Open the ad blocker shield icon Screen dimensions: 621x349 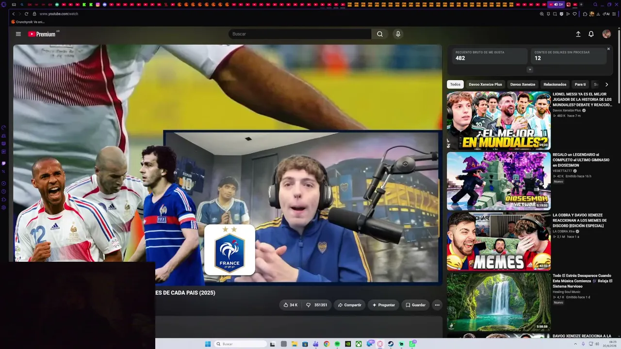561,14
